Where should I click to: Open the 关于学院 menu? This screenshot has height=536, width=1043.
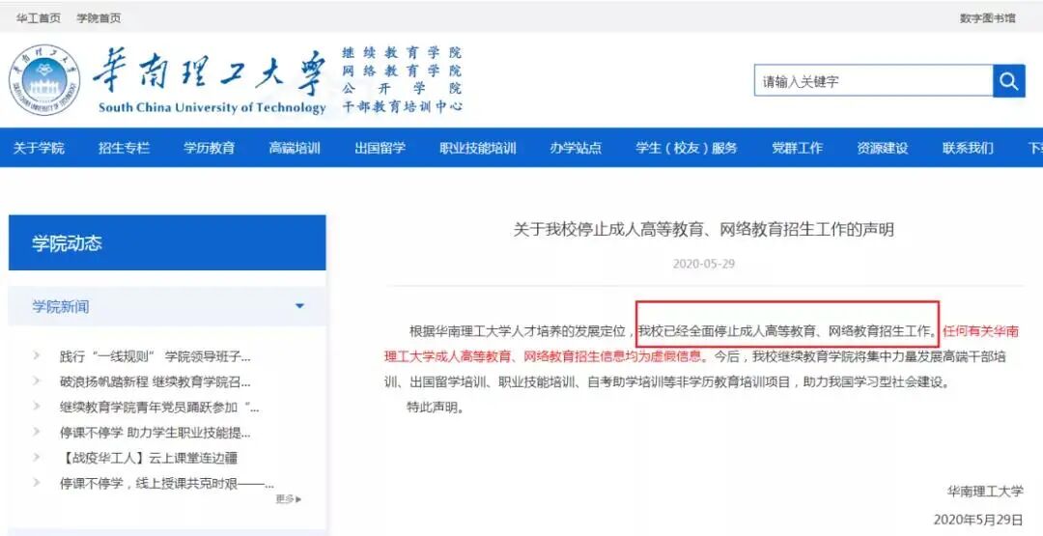[x=39, y=148]
